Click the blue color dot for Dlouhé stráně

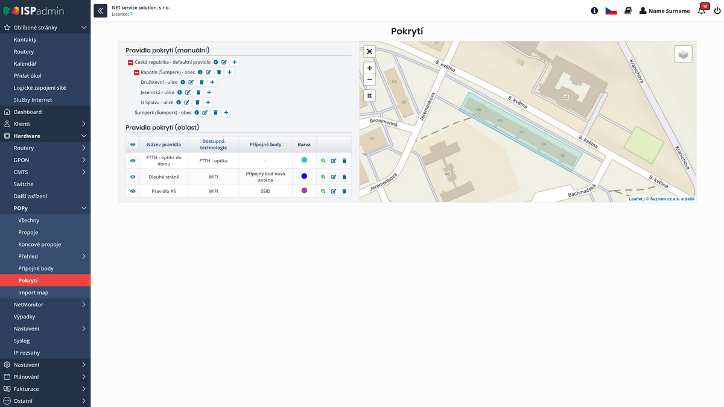click(304, 177)
